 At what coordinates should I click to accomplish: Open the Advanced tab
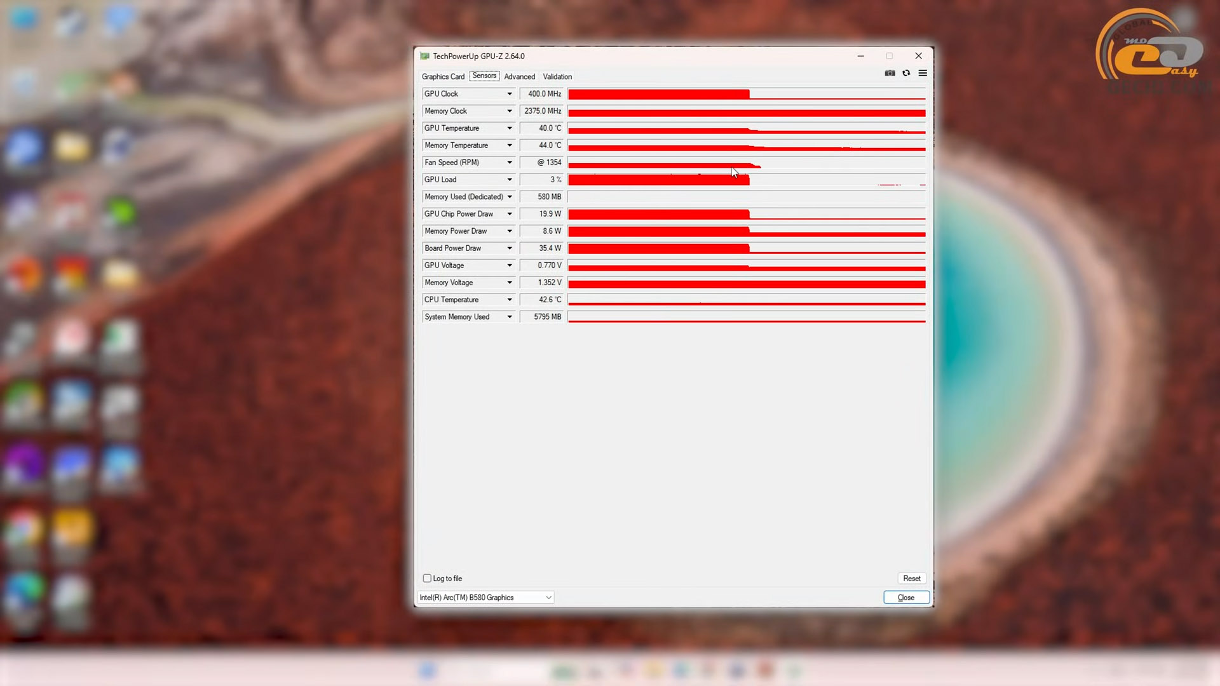pyautogui.click(x=519, y=76)
